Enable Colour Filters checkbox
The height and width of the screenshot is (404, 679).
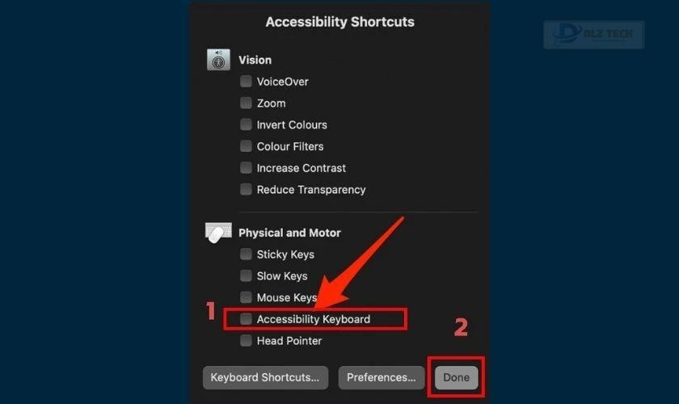point(246,146)
